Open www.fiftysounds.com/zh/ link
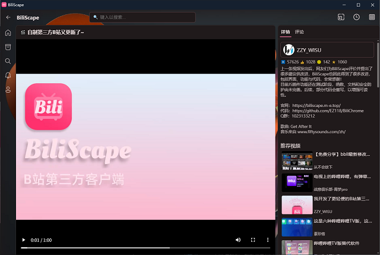 (321, 132)
